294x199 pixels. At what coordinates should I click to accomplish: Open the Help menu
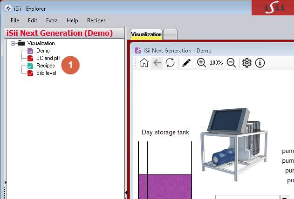pos(72,20)
